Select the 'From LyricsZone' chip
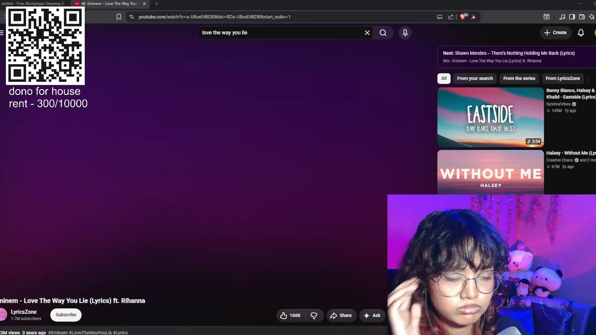 562,78
